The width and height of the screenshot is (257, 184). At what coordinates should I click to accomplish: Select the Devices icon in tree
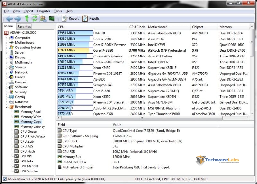click(x=12, y=82)
